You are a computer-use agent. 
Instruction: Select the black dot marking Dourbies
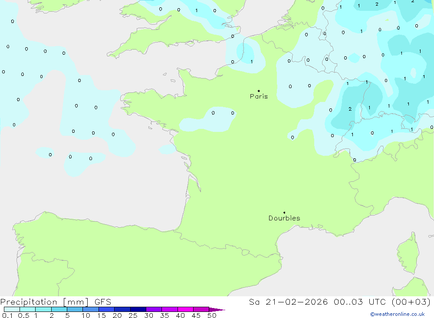pos(284,213)
